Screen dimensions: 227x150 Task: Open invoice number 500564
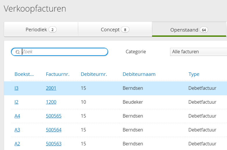[53, 130]
